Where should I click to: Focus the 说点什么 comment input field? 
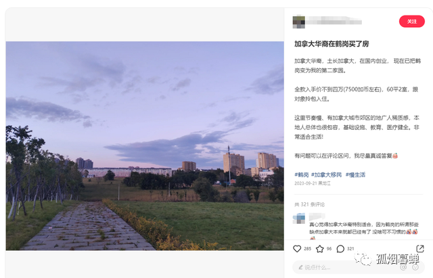359,267
